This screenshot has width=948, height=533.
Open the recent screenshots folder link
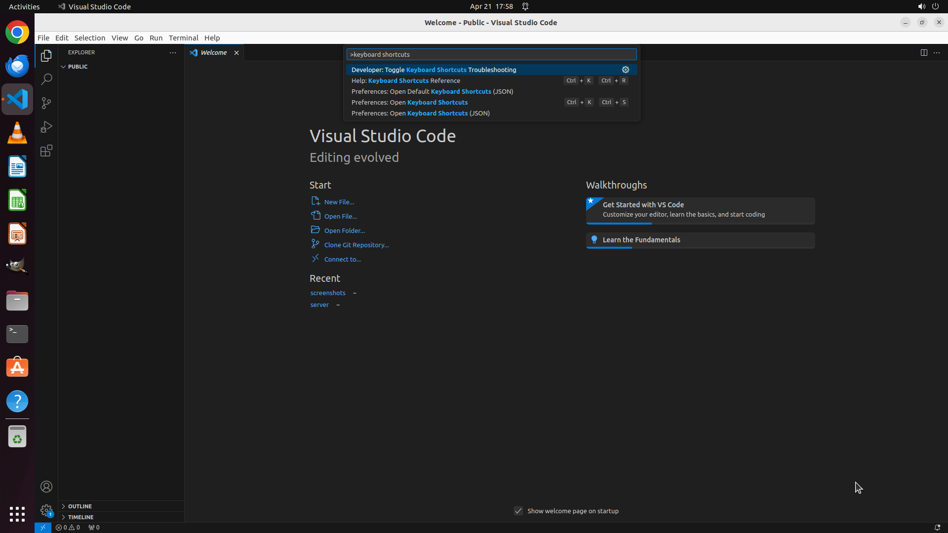[328, 293]
